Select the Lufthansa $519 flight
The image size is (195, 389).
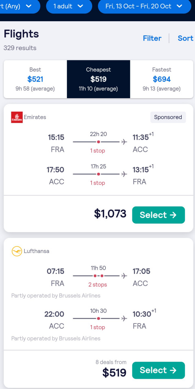coord(158,370)
